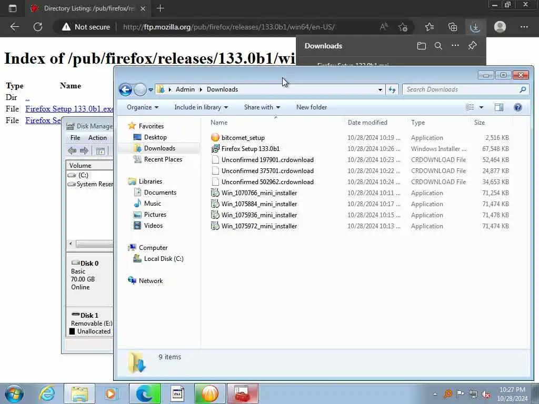
Task: Pin the Edge Downloads panel
Action: (x=472, y=46)
